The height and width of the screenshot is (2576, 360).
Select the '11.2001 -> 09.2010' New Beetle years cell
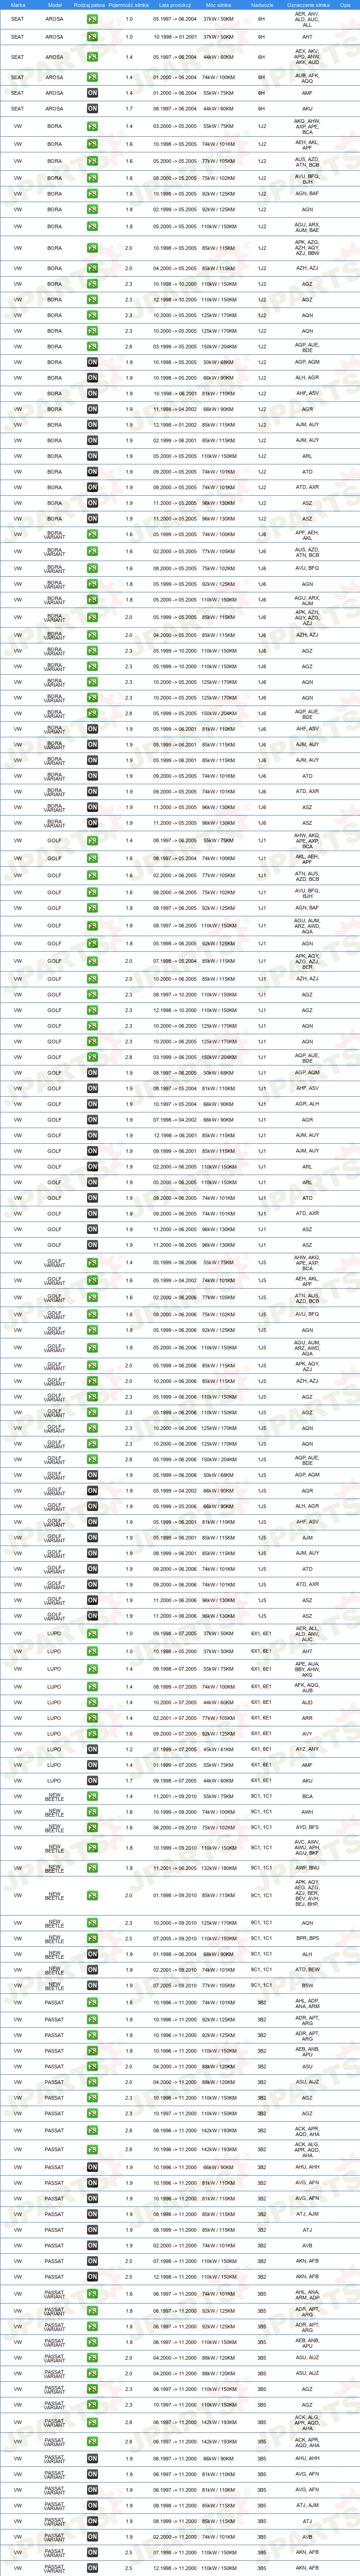175,1797
